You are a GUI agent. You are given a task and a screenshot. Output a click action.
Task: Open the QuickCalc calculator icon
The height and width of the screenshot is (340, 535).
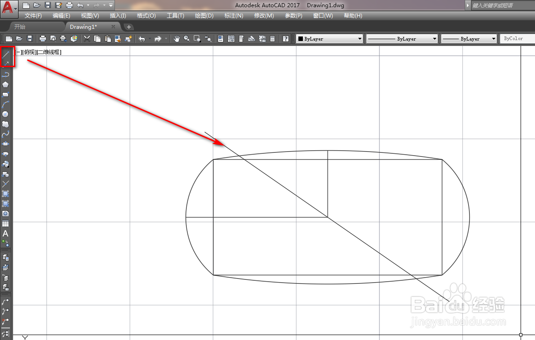tap(272, 39)
